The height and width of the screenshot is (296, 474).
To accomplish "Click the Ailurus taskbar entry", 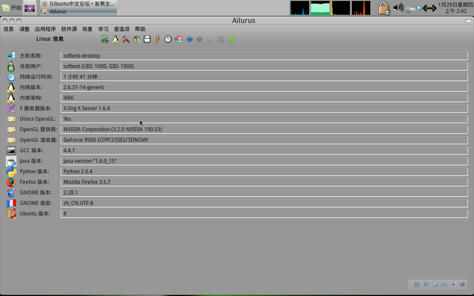I will tap(78, 12).
